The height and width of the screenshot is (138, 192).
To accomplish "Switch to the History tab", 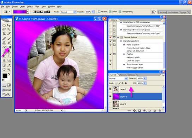I will pyautogui.click(x=132, y=75).
